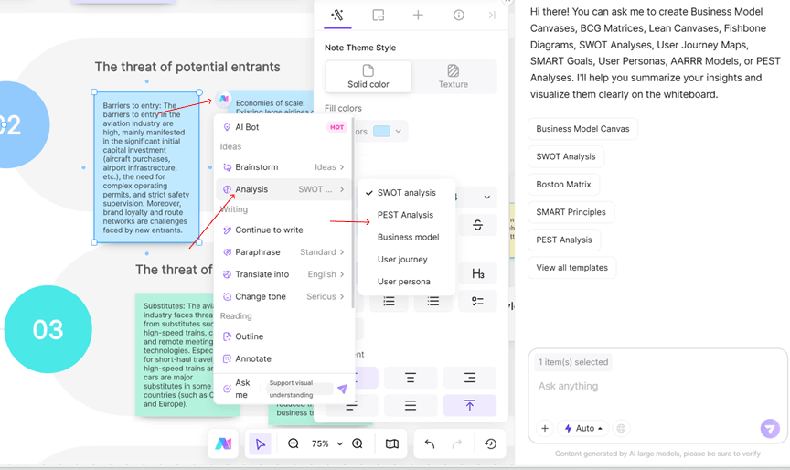Toggle the web search globe icon
Viewport: 790px width, 470px height.
(x=621, y=428)
